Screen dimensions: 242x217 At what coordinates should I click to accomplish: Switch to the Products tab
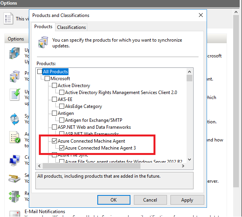pos(43,27)
